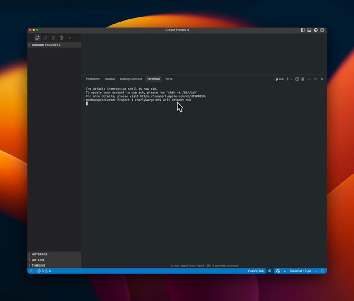This screenshot has height=301, width=354.
Task: Open the Explorer view in sidebar
Action: pyautogui.click(x=37, y=38)
